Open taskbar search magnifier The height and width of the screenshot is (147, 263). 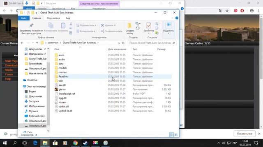(15, 143)
